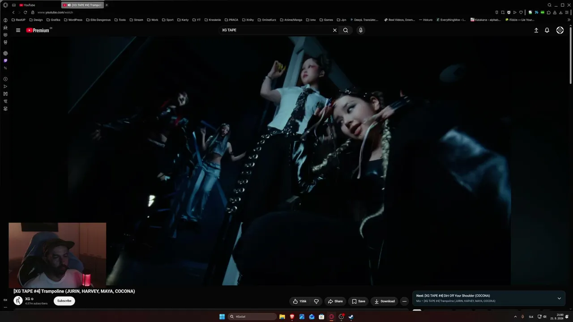Start voice search with the microphone
The height and width of the screenshot is (322, 573).
tap(361, 30)
